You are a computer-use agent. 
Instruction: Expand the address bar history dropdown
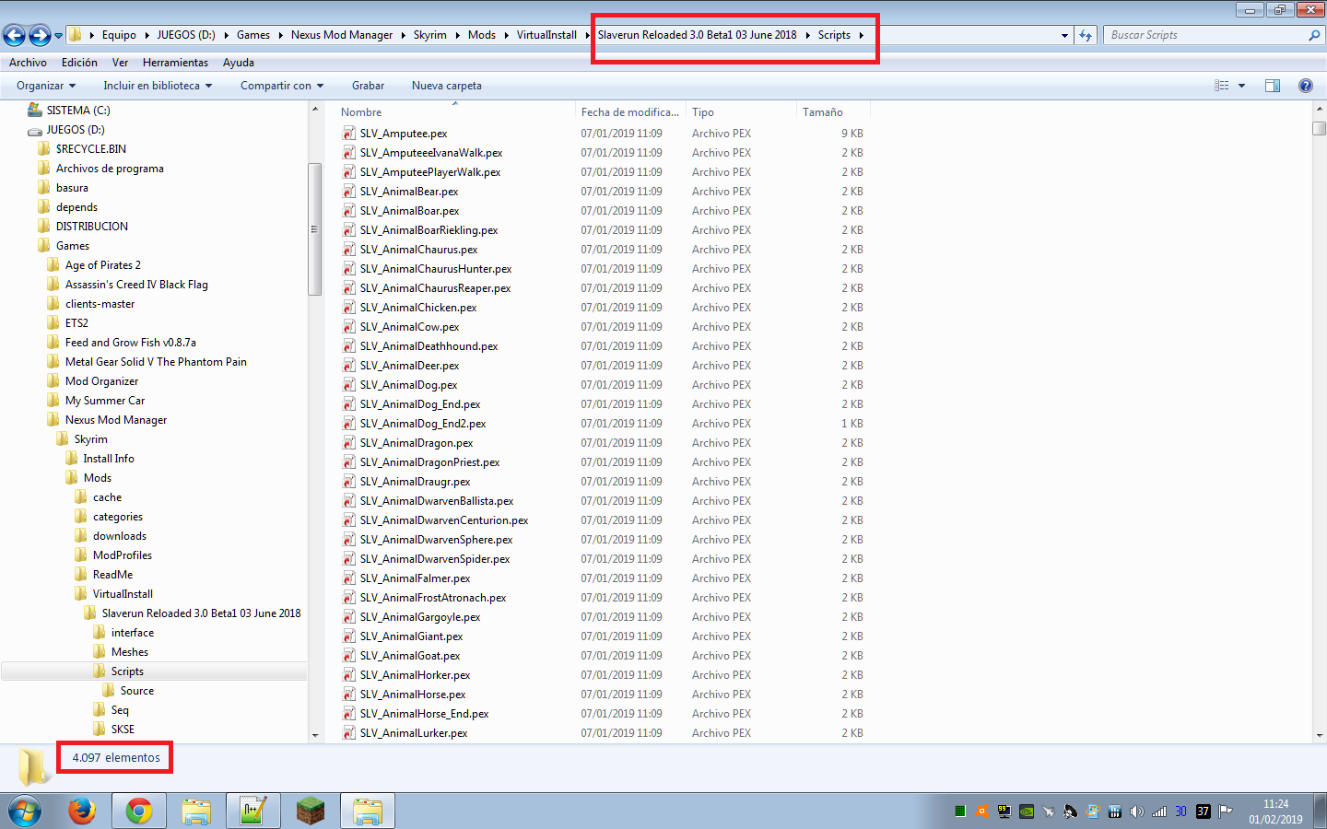click(1064, 35)
